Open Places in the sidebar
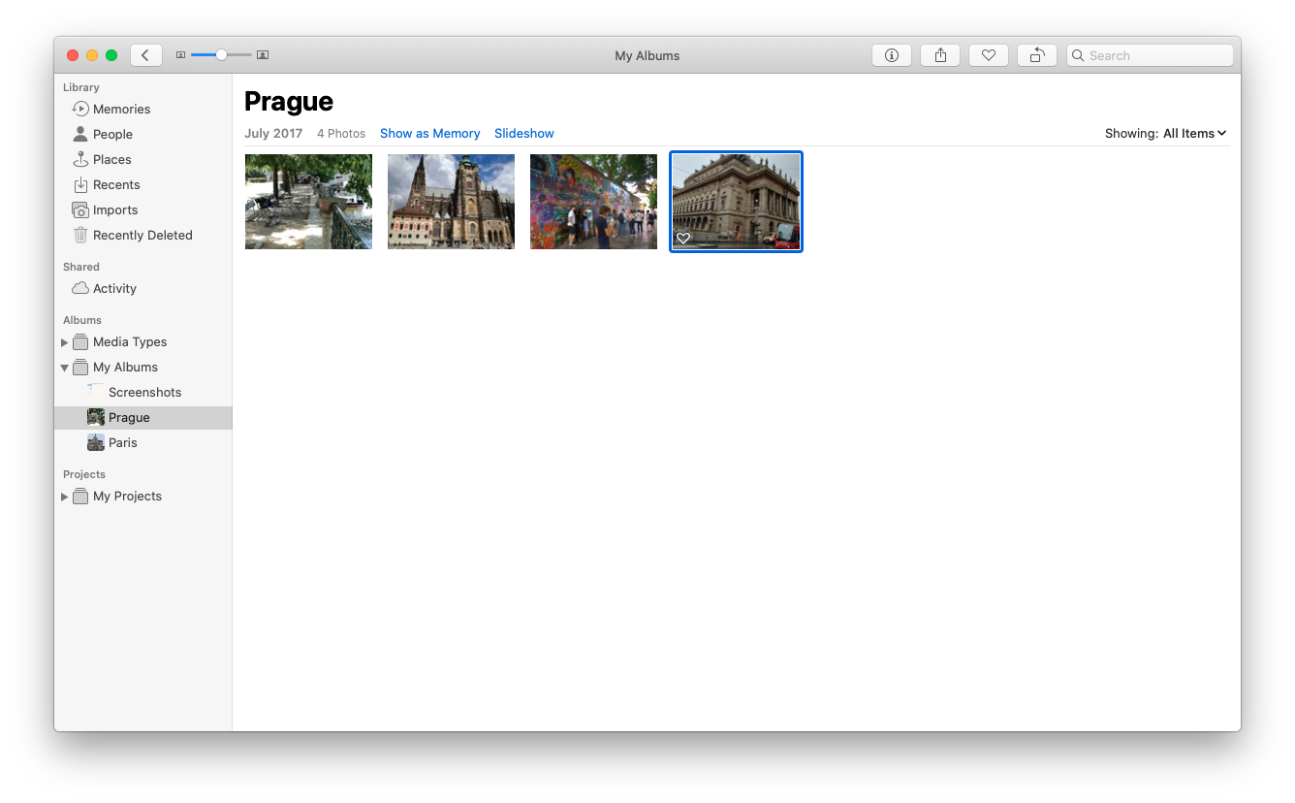Viewport: 1295px width, 803px height. tap(111, 160)
